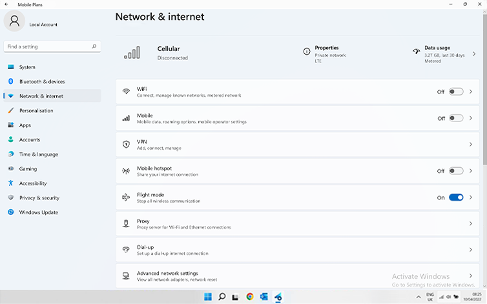Click the Find a setting search box

click(48, 46)
